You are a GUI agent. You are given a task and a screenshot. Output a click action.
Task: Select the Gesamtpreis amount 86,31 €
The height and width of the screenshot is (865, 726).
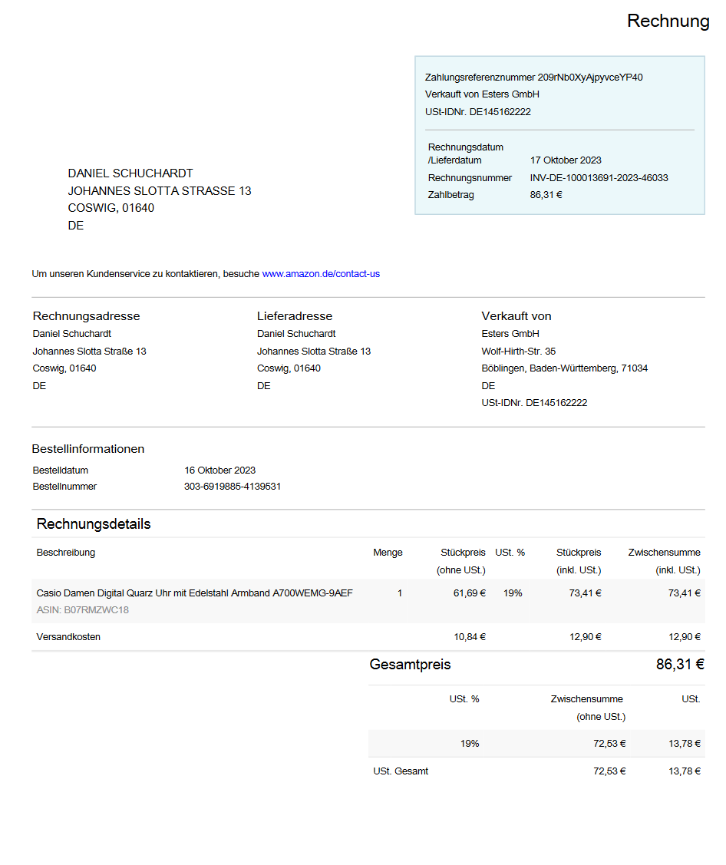coord(679,665)
